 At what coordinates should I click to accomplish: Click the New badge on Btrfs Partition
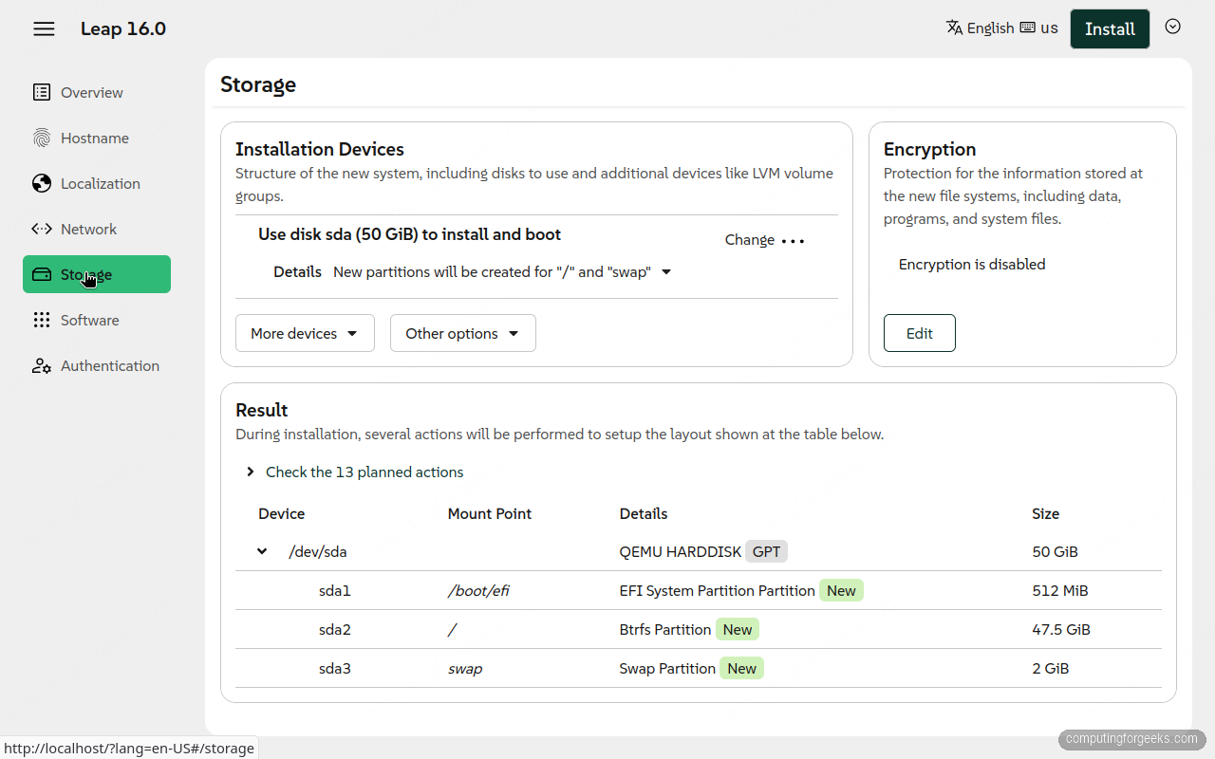tap(738, 629)
